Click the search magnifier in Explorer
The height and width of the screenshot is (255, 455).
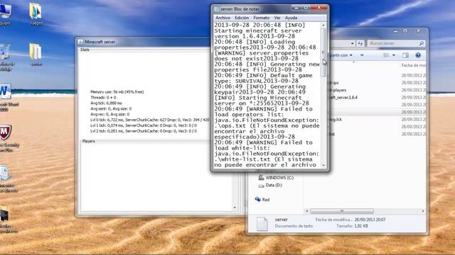pyautogui.click(x=422, y=43)
